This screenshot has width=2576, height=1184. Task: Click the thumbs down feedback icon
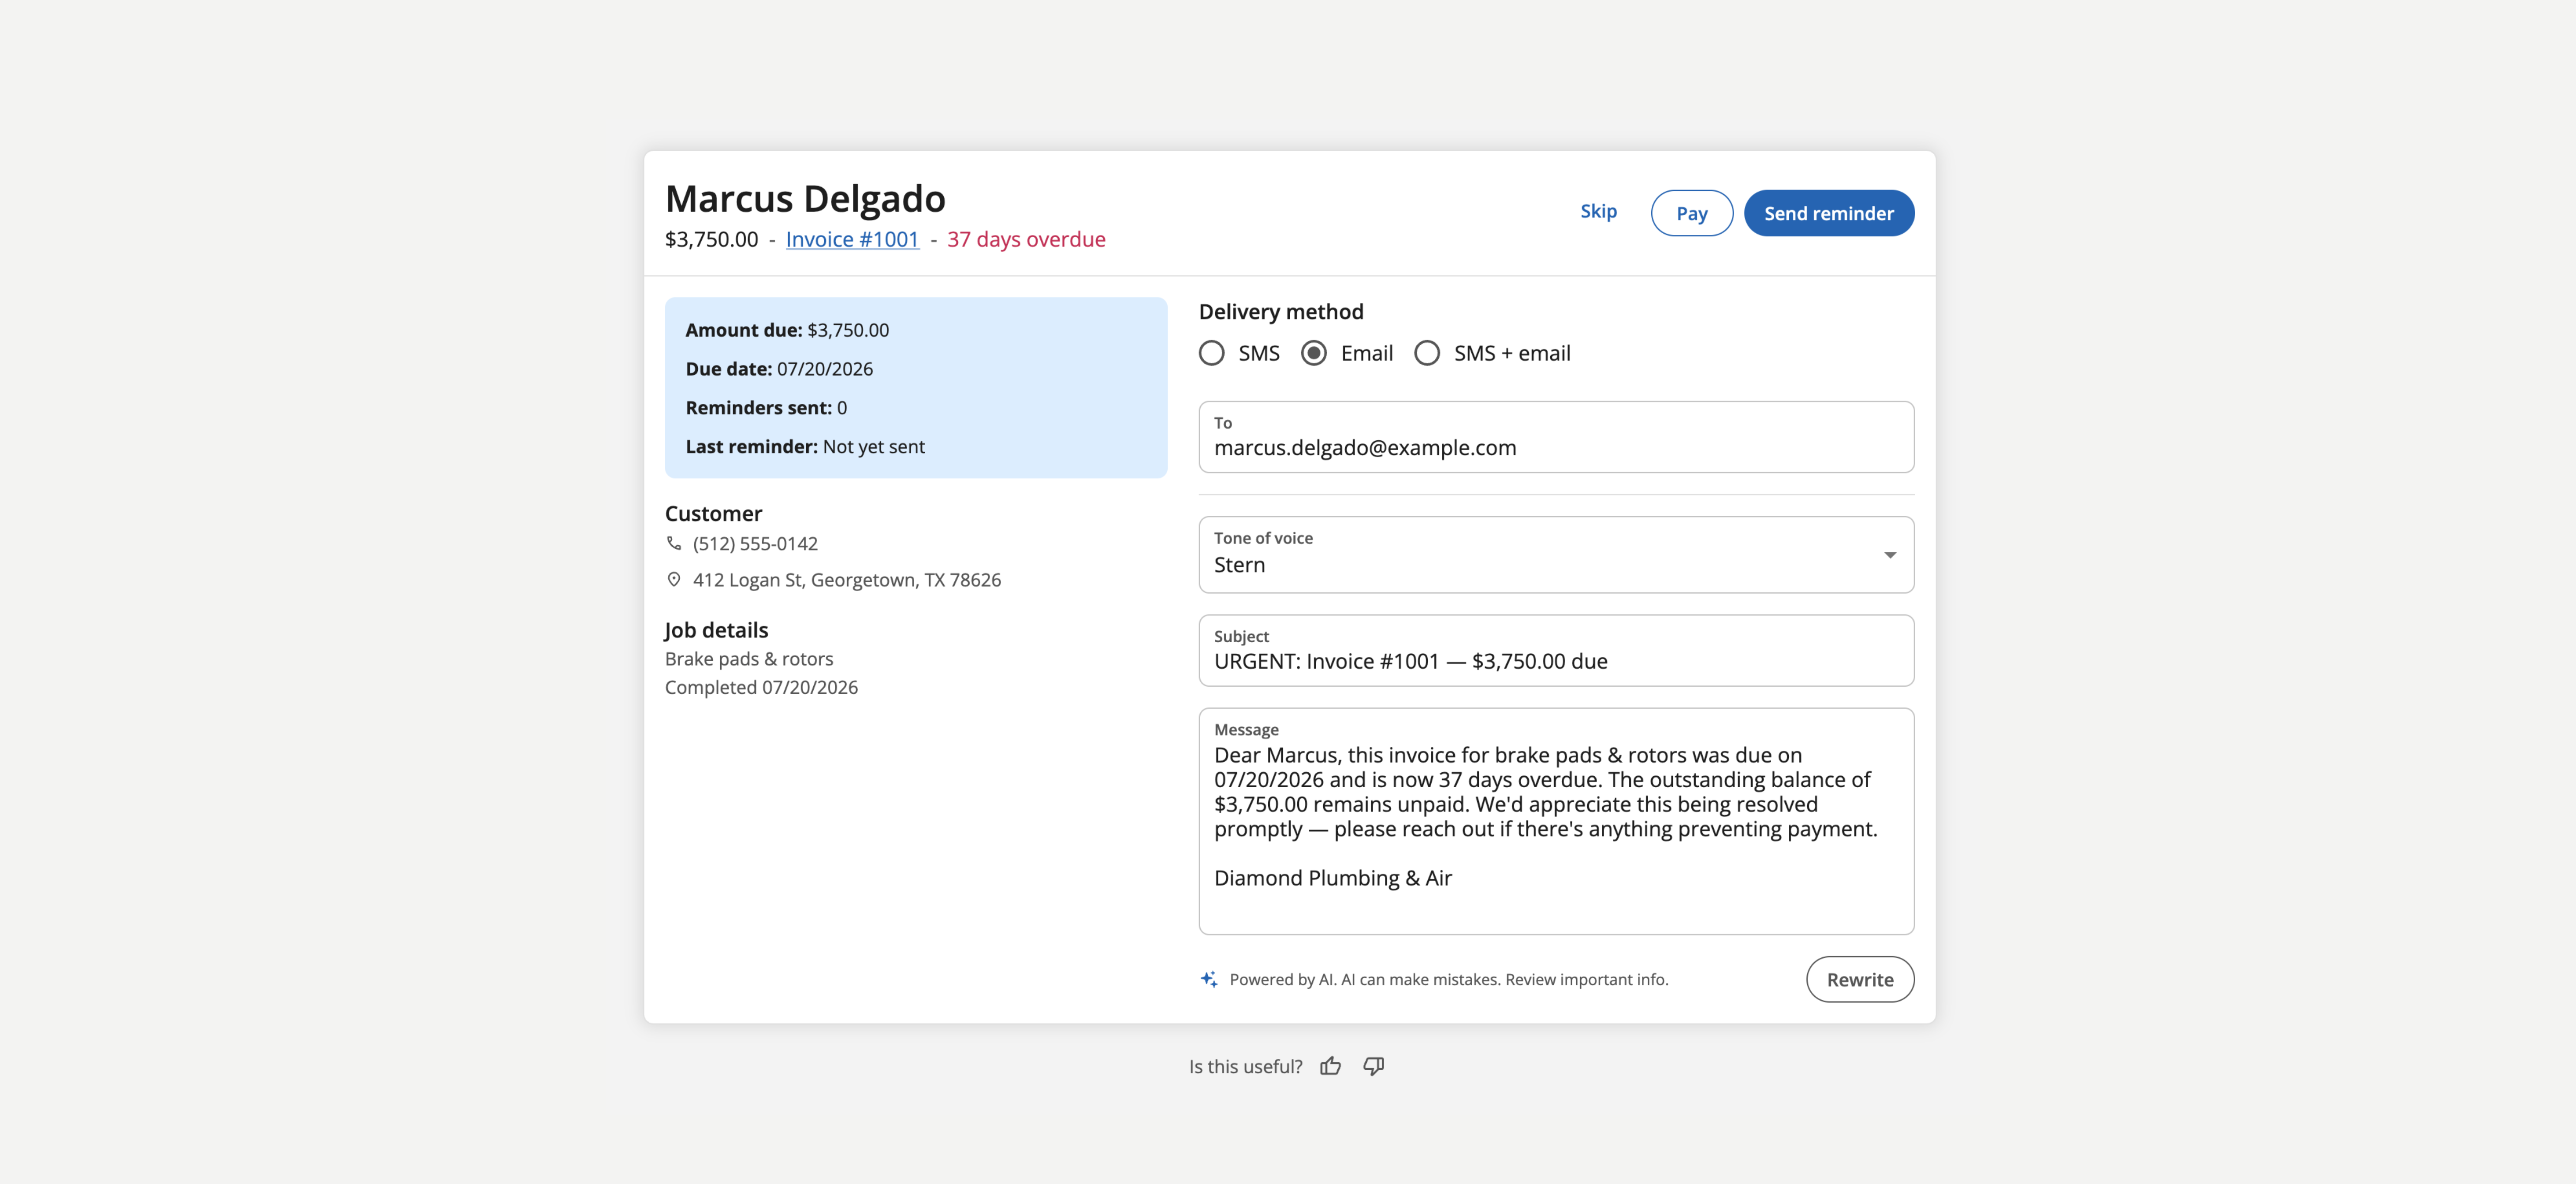(1374, 1066)
